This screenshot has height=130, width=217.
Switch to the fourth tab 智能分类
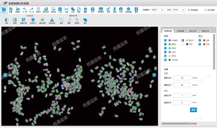[205, 31]
